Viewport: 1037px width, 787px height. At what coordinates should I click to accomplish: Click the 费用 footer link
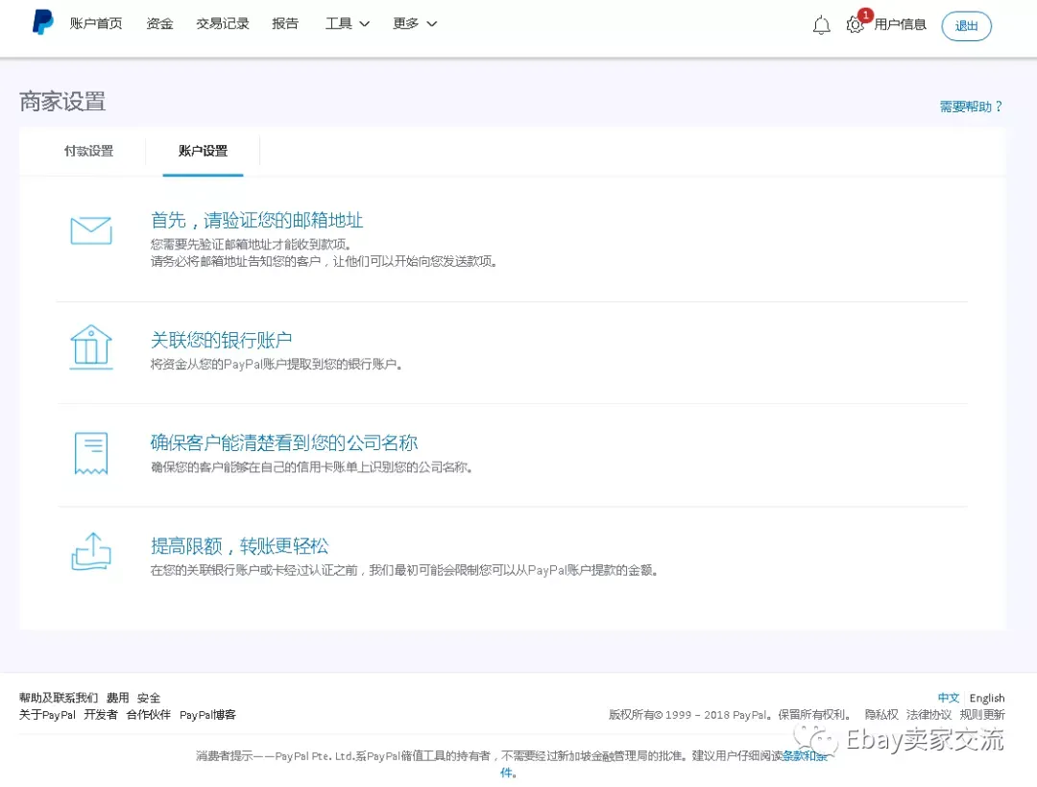point(118,698)
